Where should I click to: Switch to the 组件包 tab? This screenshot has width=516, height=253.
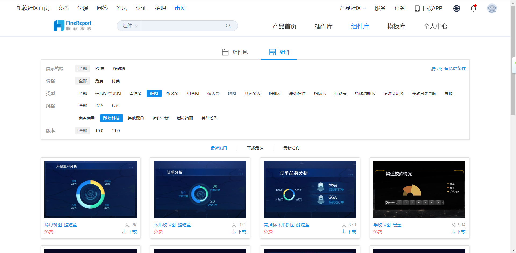pos(235,52)
